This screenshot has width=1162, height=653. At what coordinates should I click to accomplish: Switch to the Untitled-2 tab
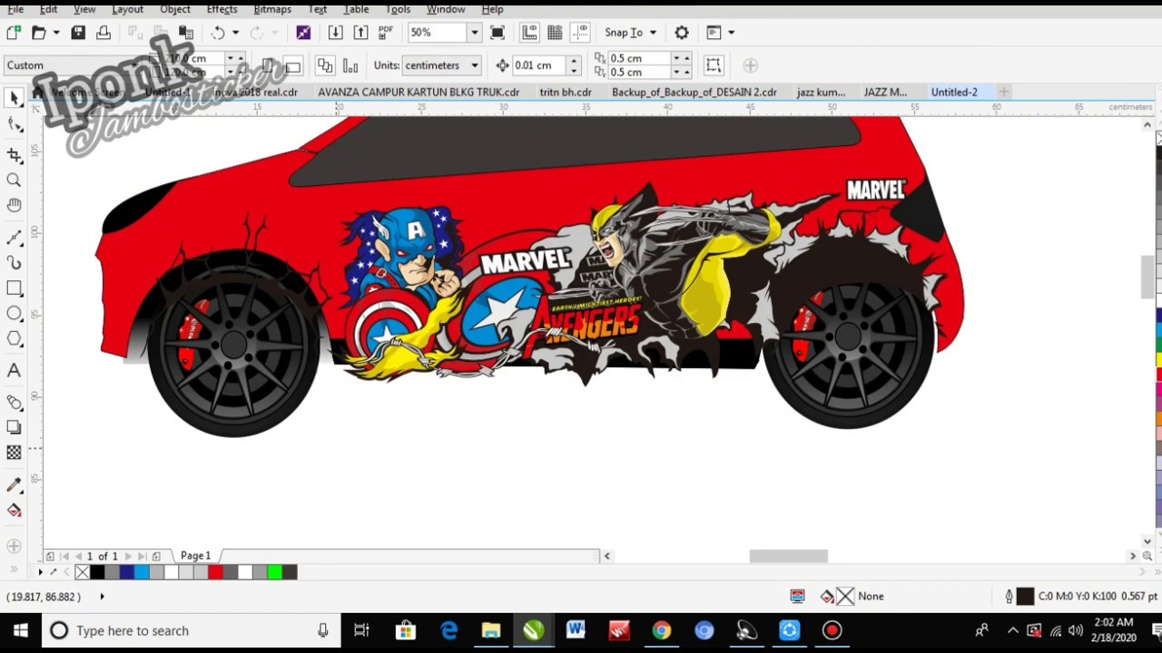point(954,92)
